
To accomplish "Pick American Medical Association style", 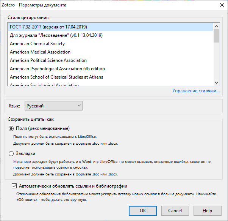I will (110, 52).
